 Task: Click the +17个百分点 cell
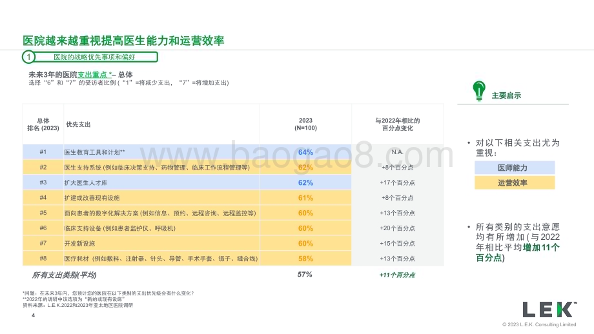point(397,182)
